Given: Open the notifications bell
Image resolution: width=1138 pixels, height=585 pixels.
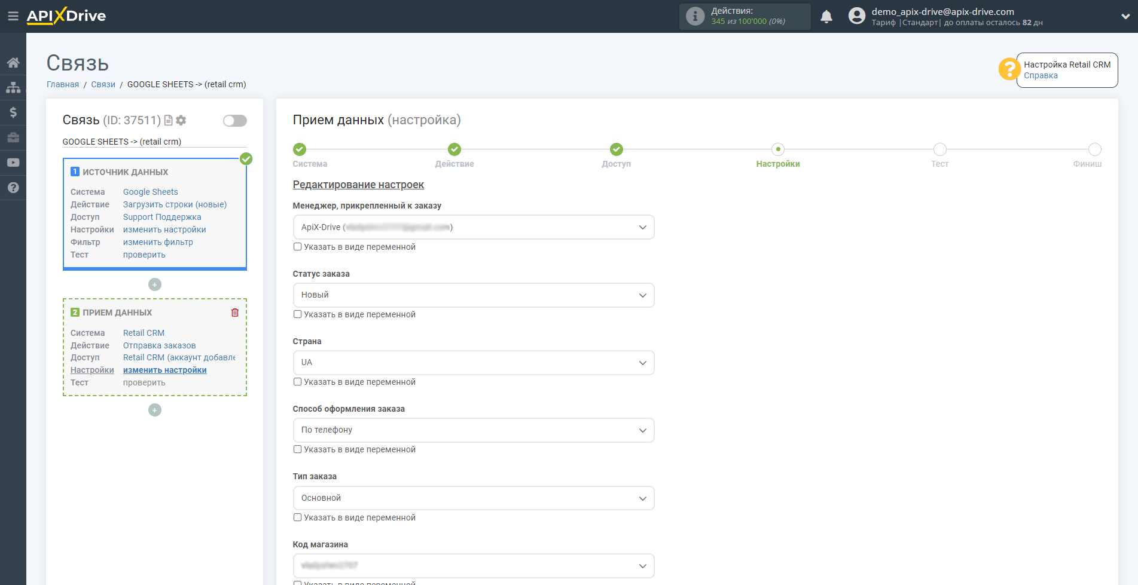Looking at the screenshot, I should pyautogui.click(x=826, y=17).
